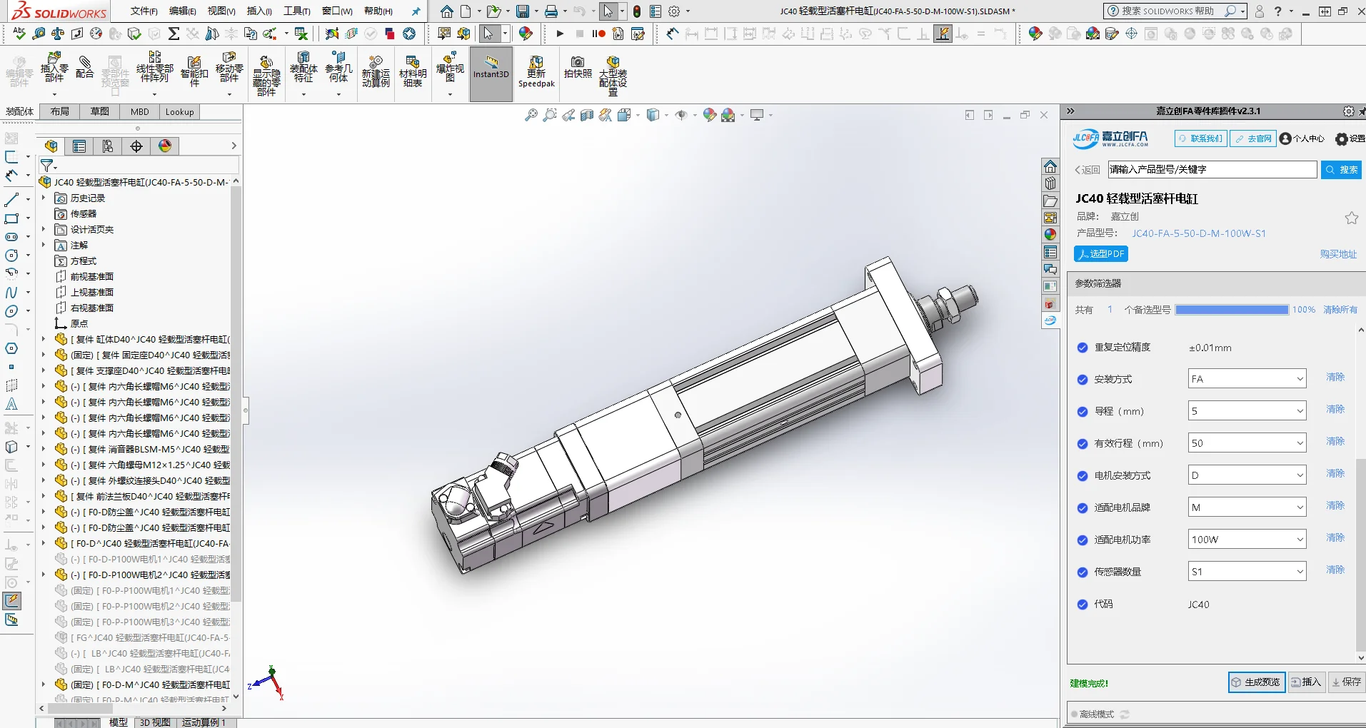Click the 100% candidate progress bar

(x=1232, y=310)
